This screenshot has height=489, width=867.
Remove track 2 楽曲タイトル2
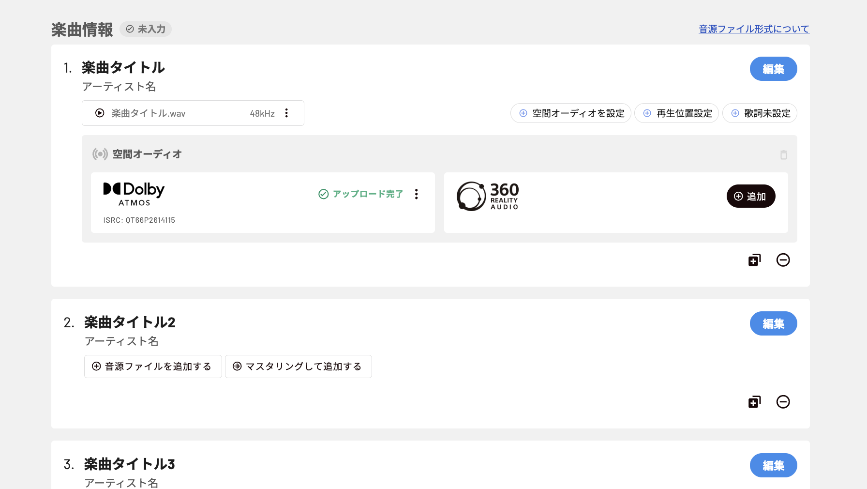click(x=783, y=402)
